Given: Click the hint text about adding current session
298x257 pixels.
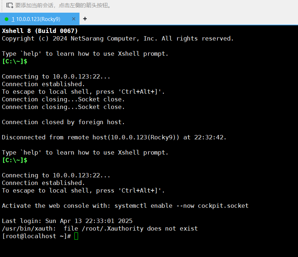Looking at the screenshot, I should (63, 5).
